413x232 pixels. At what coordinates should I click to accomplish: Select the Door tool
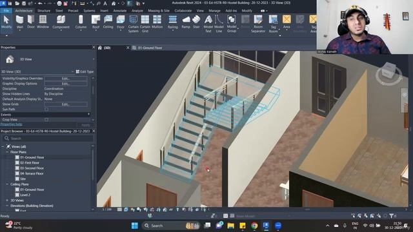(x=31, y=22)
